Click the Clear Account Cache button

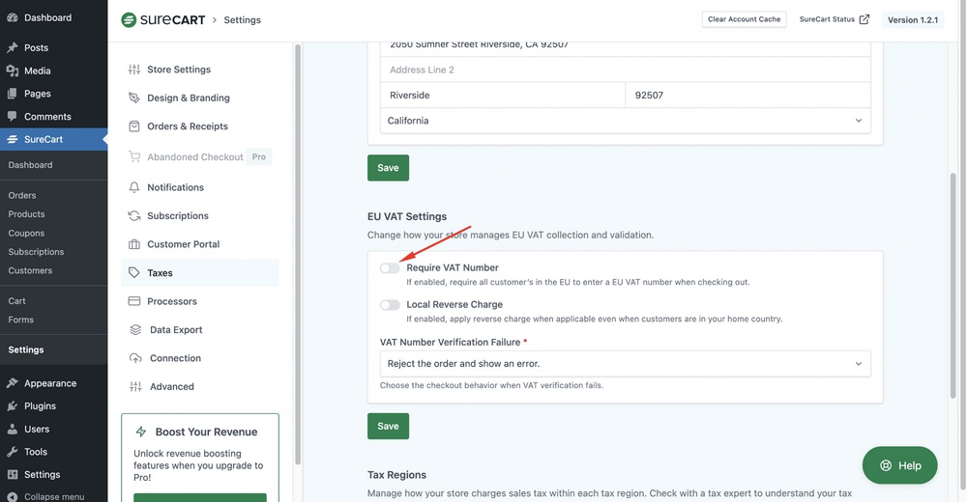(744, 19)
